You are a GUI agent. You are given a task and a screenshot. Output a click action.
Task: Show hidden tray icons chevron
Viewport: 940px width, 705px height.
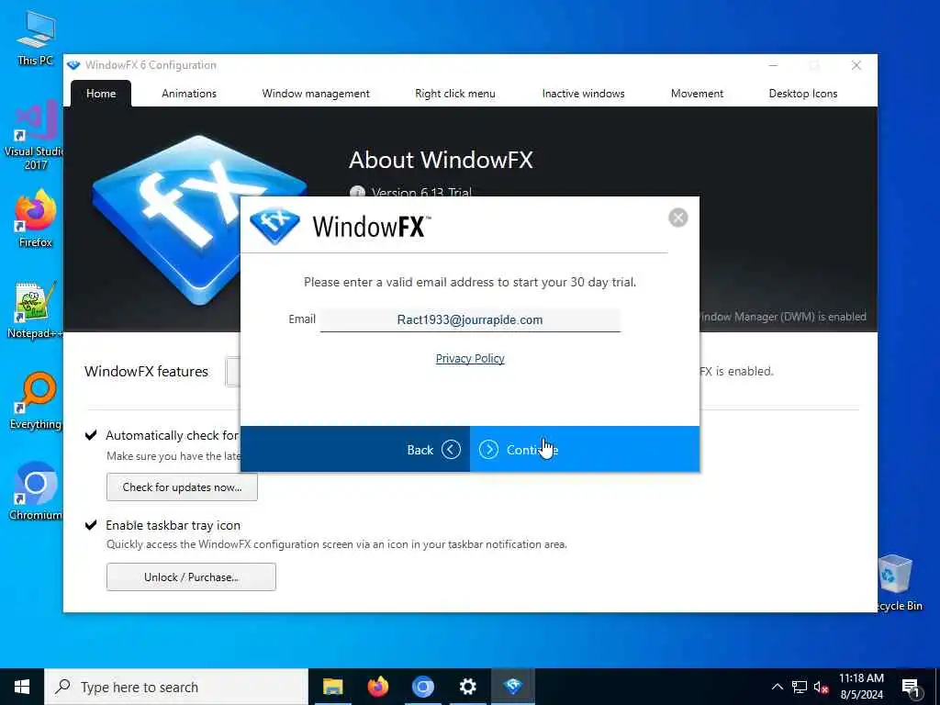777,687
